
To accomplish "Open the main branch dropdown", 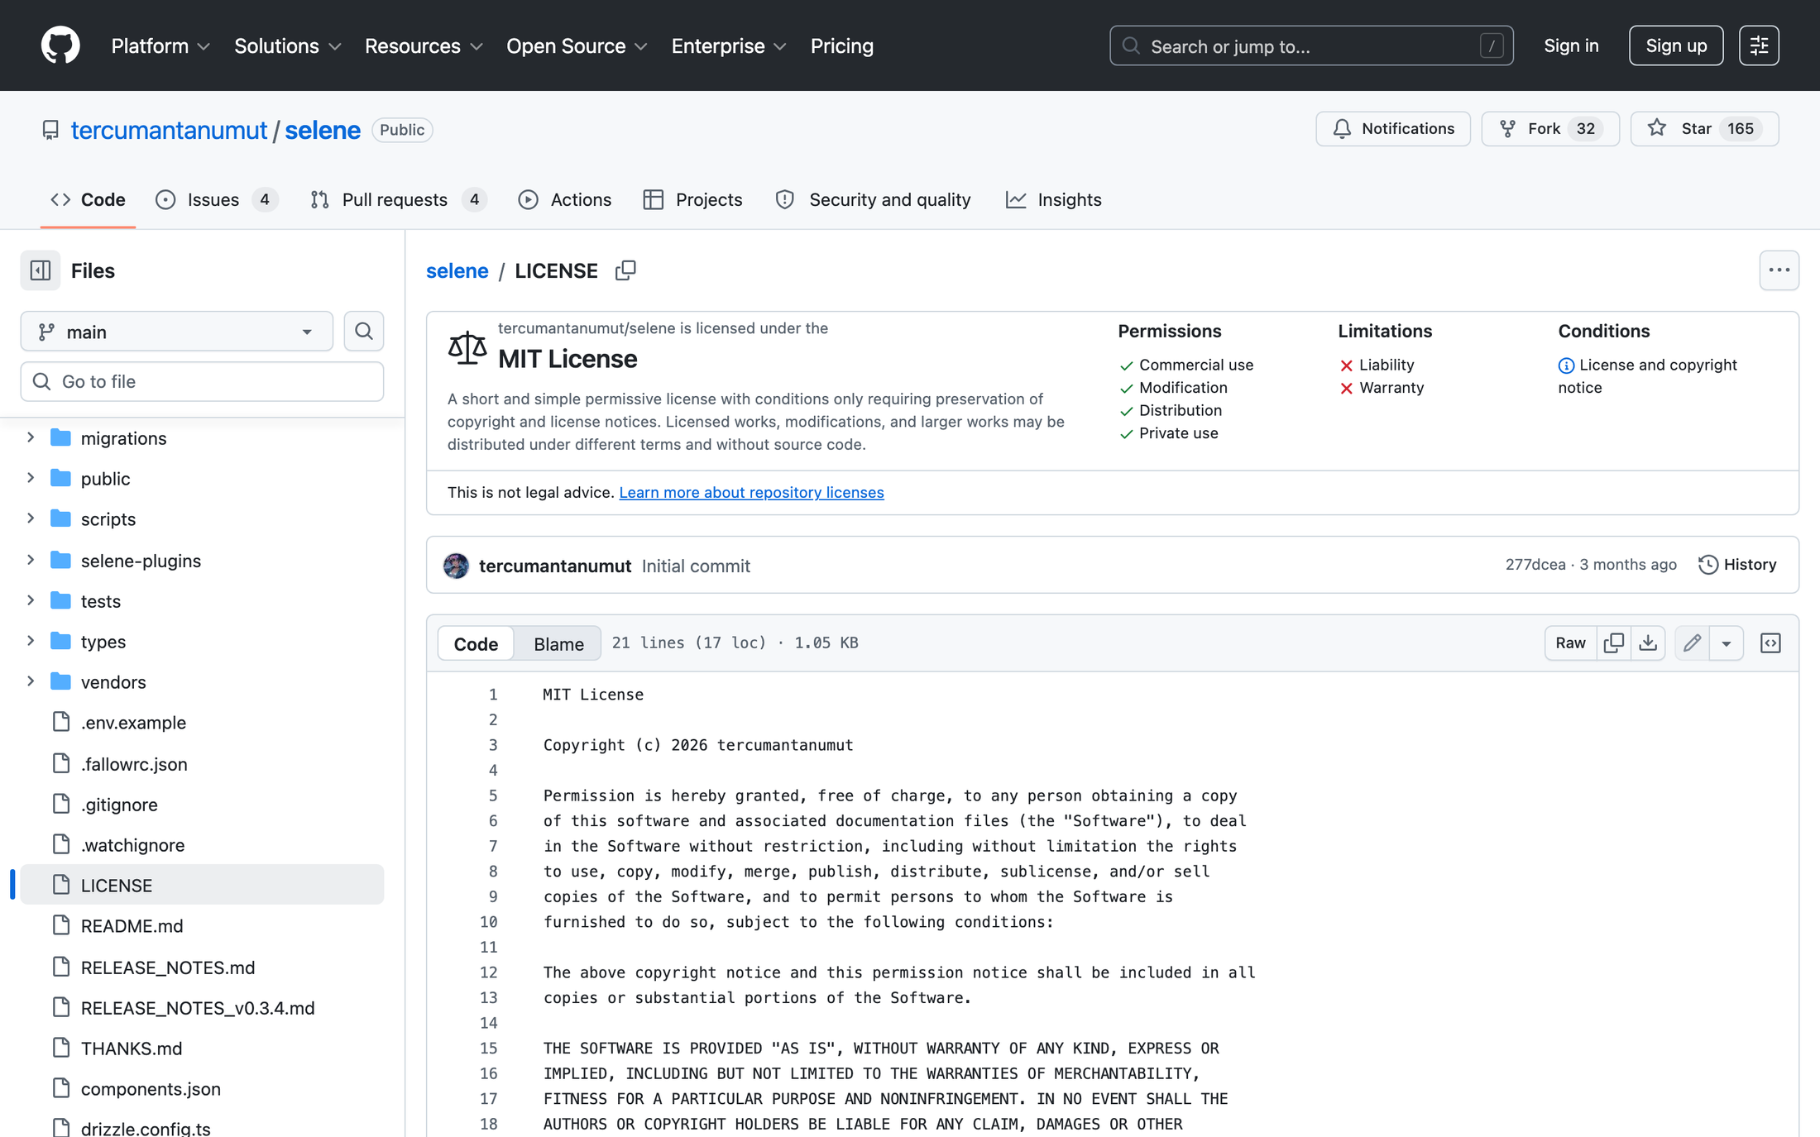I will click(176, 332).
